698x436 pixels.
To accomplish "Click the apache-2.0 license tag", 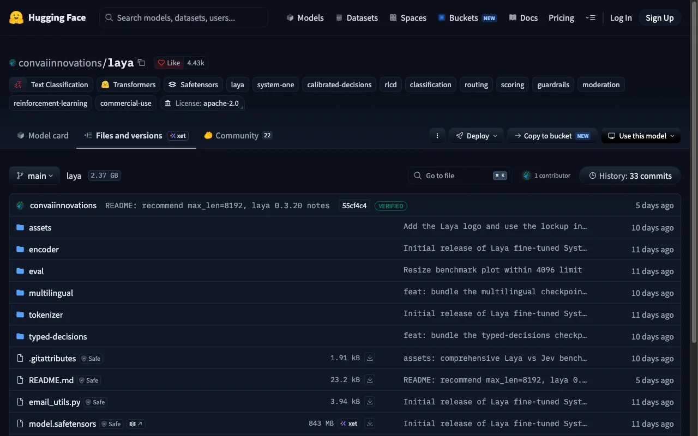I will pos(202,103).
